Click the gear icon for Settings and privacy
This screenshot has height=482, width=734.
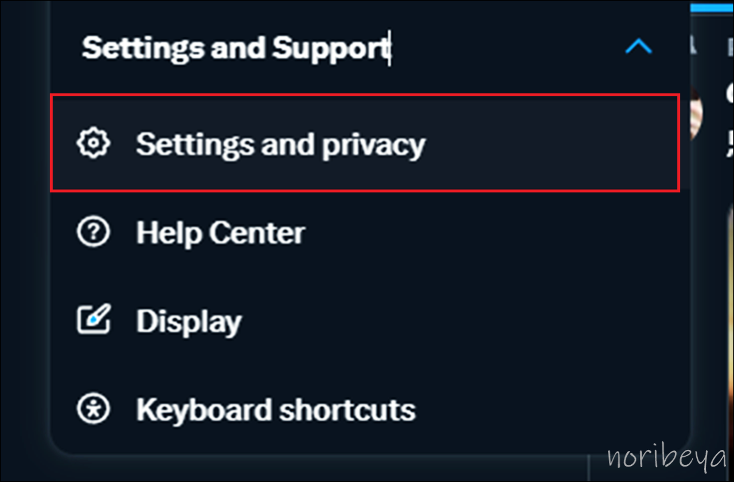click(93, 143)
